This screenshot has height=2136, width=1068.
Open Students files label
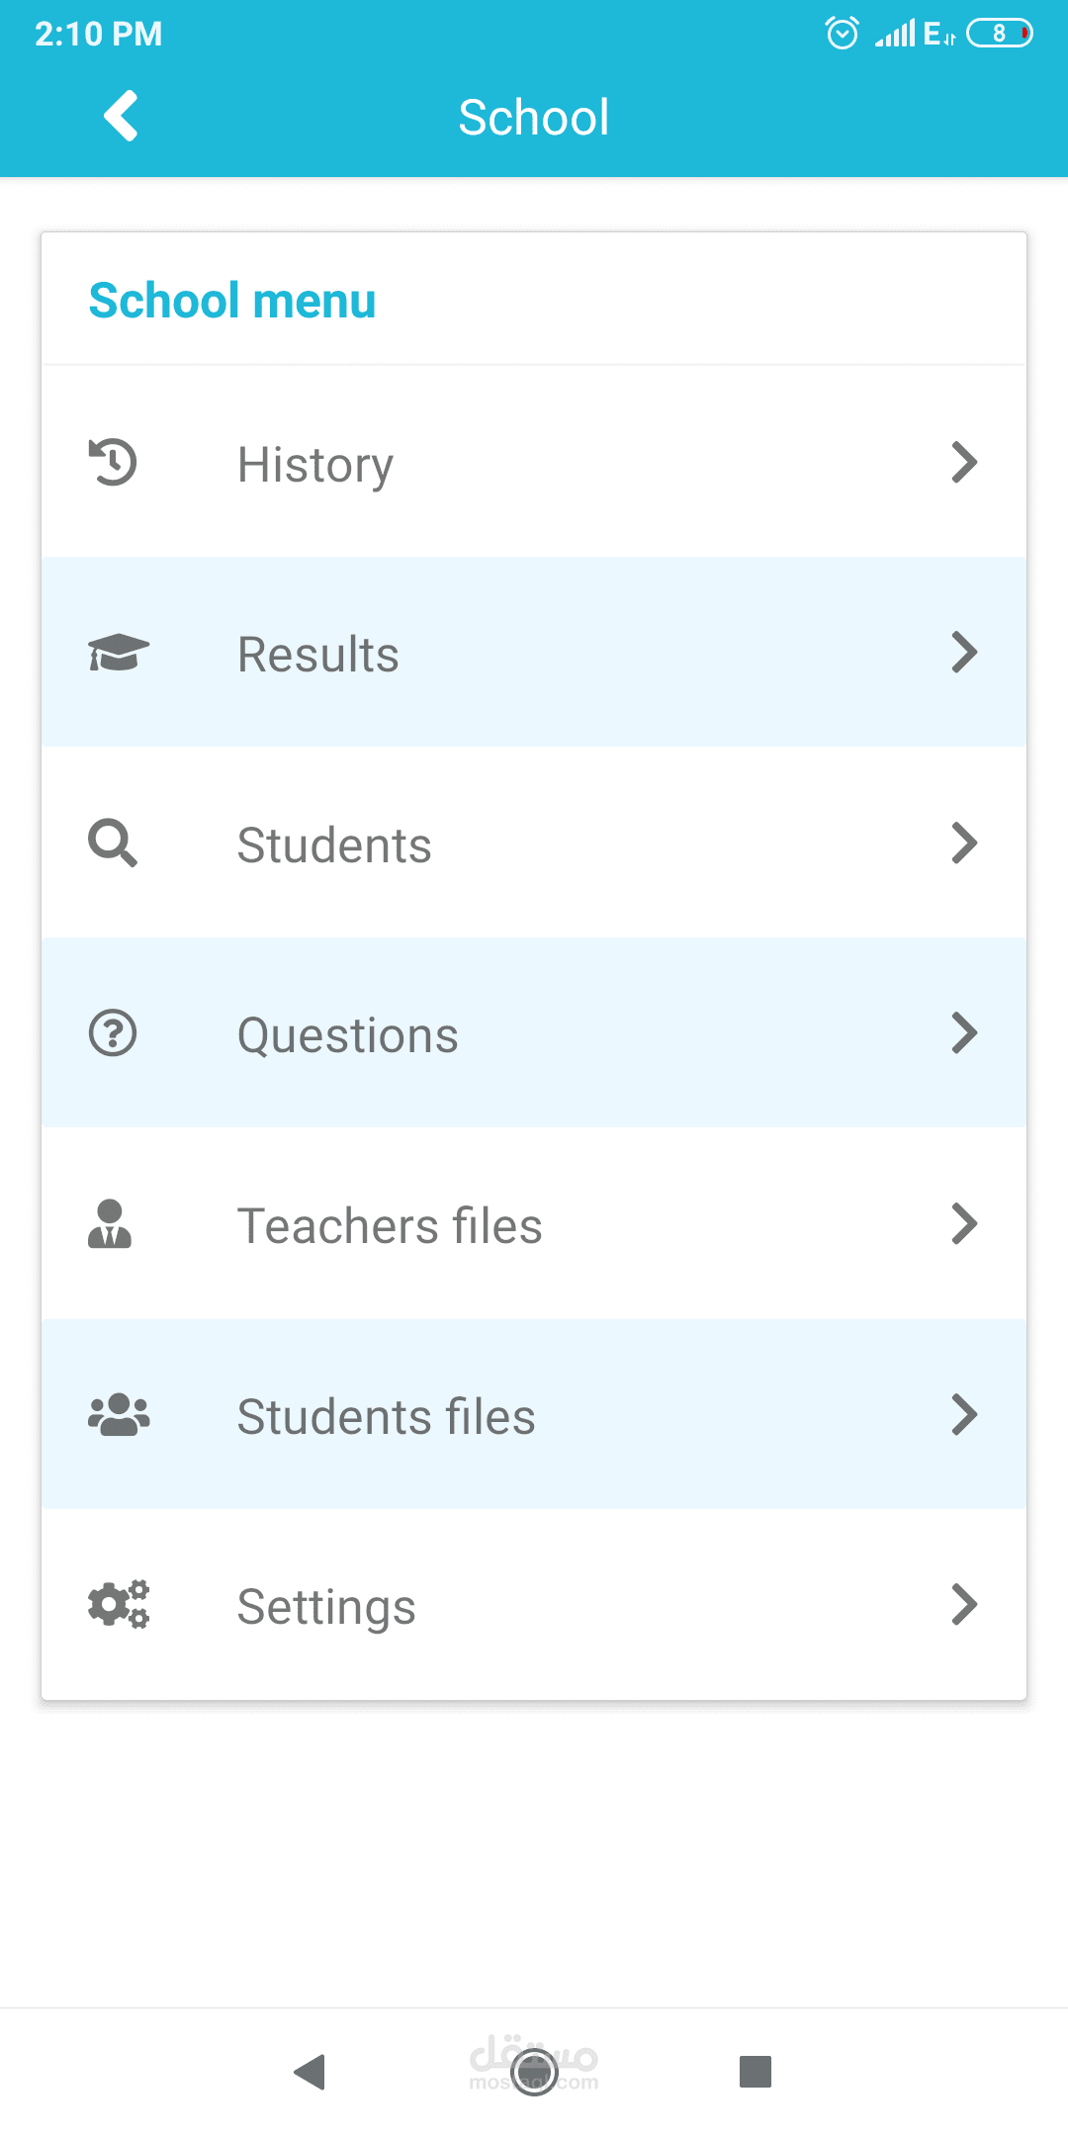tap(386, 1417)
